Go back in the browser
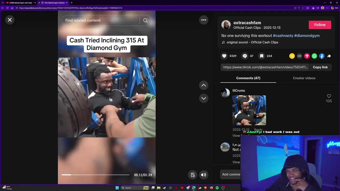 point(3,8)
